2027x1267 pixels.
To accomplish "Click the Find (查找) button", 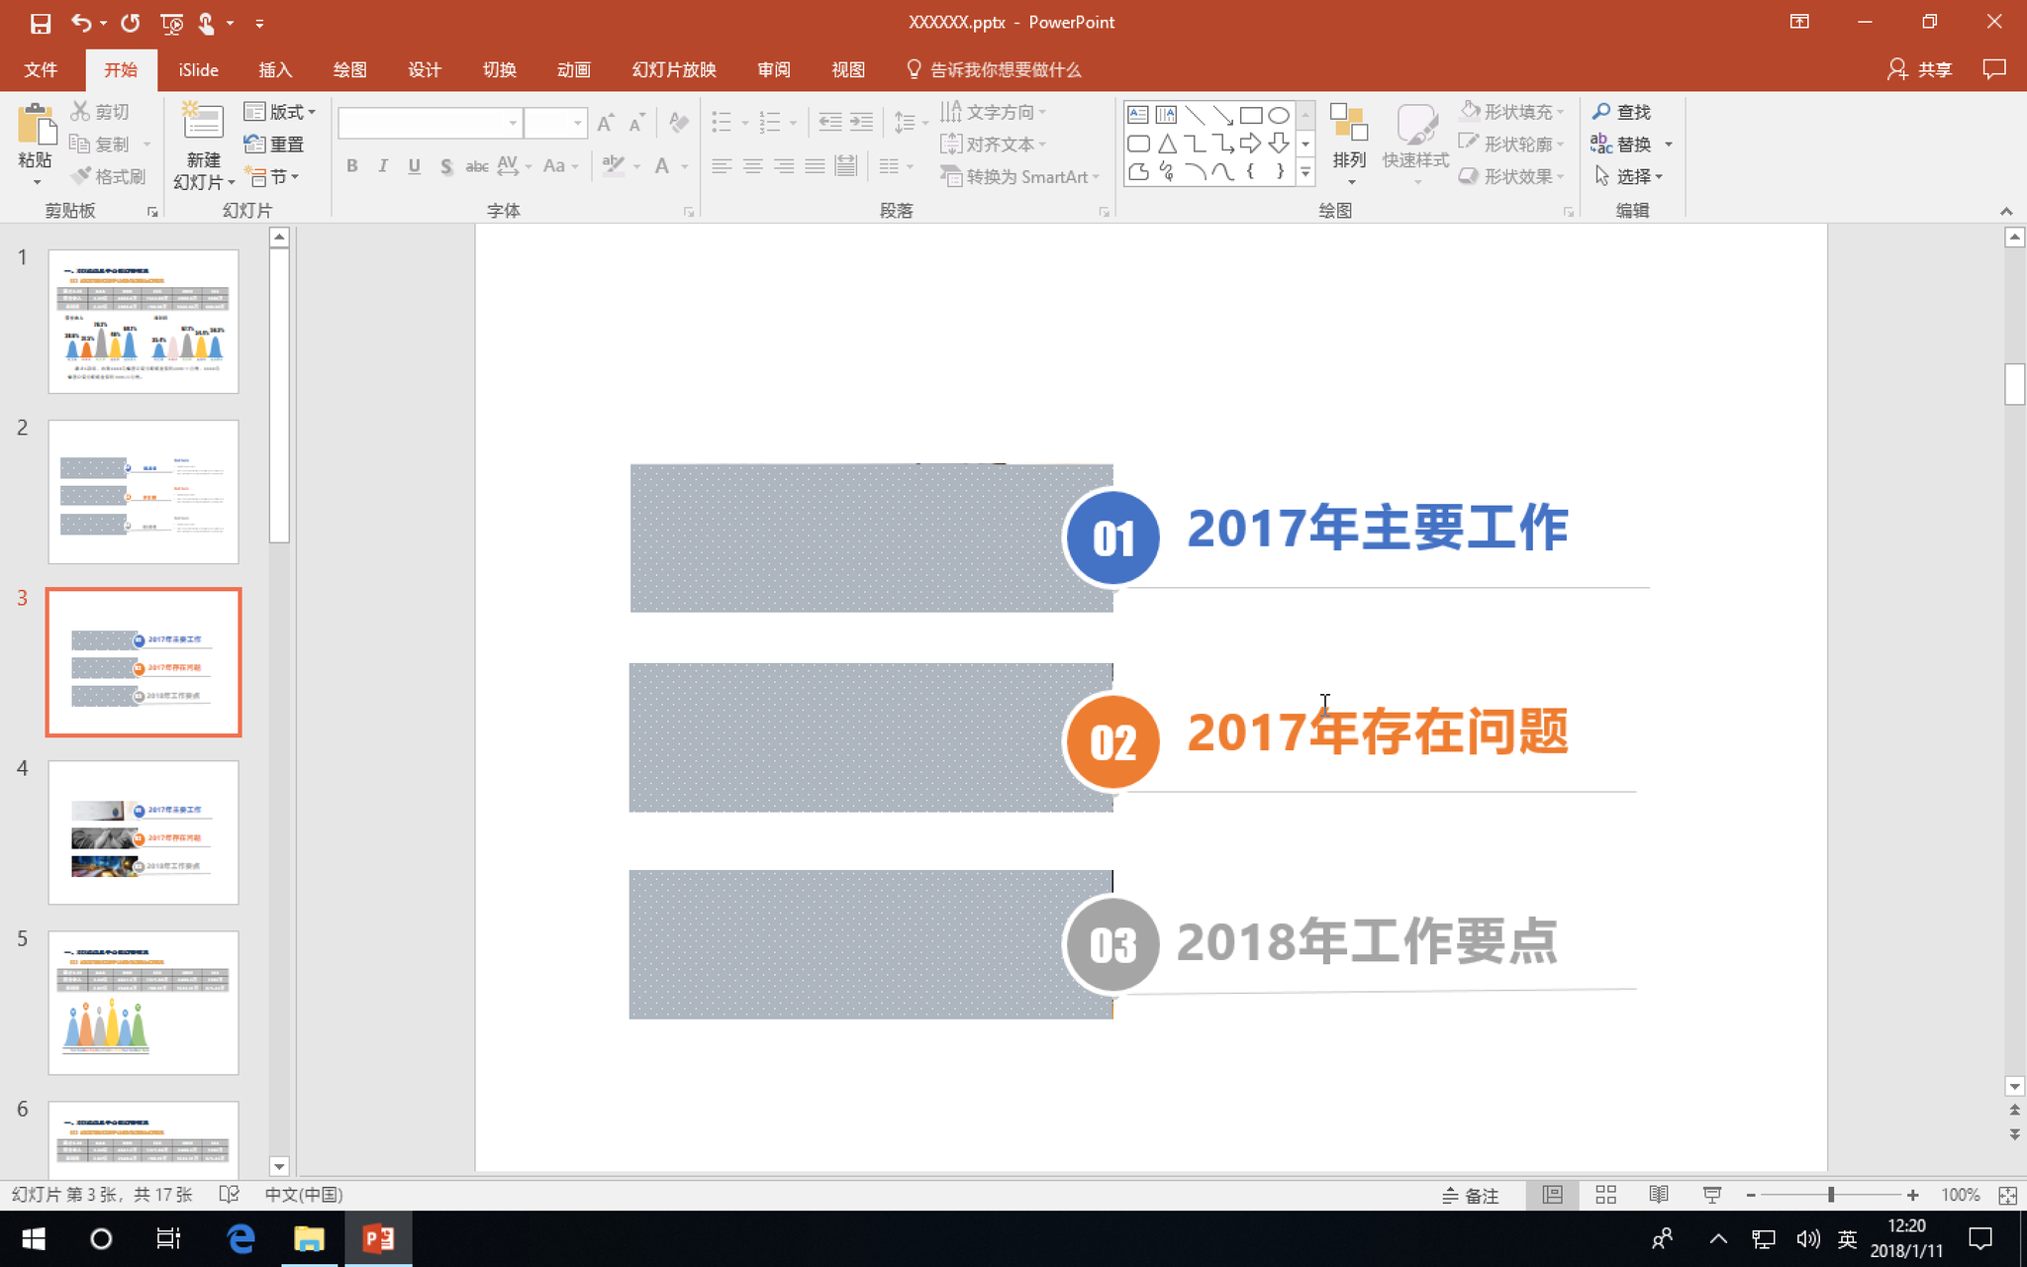I will click(1622, 112).
